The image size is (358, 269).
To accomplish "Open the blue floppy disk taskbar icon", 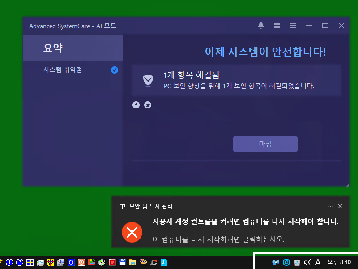I will 122,262.
